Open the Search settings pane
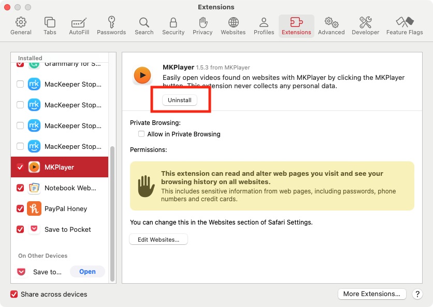 pos(144,26)
